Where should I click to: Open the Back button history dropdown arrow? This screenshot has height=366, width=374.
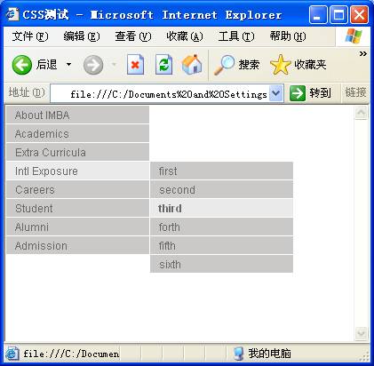coord(68,64)
